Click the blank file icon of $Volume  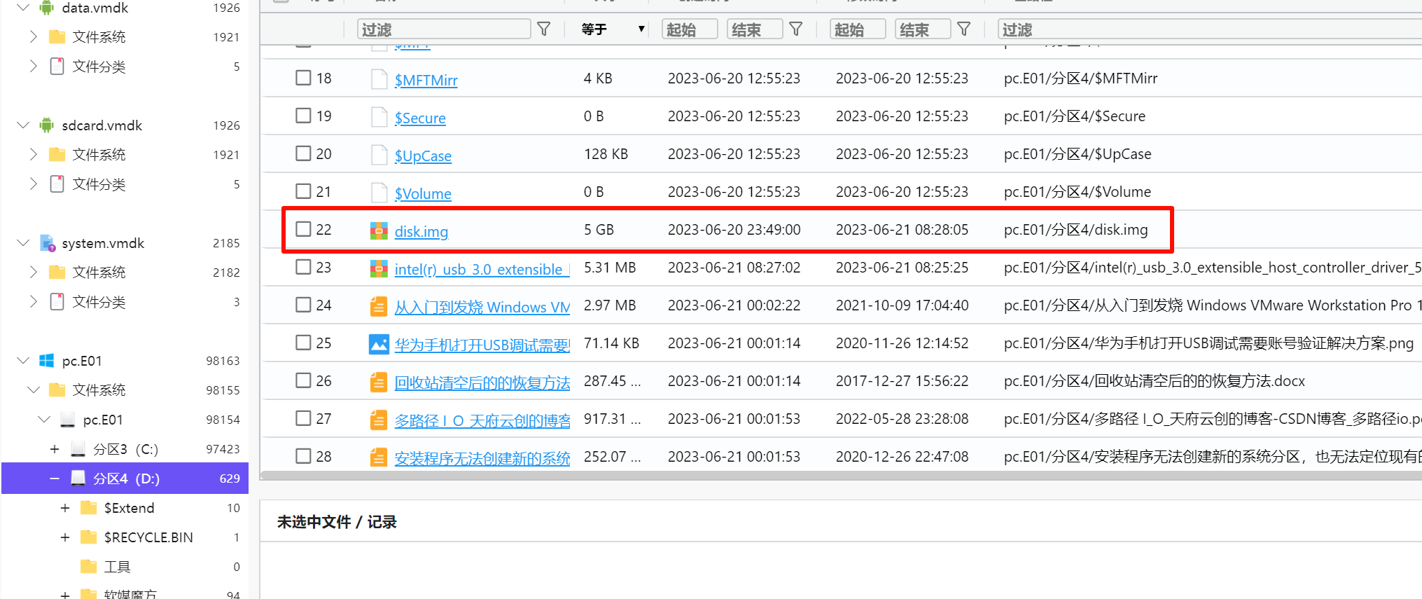(379, 193)
